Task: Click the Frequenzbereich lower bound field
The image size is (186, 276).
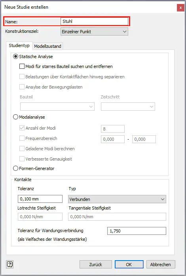Action: pyautogui.click(x=113, y=139)
